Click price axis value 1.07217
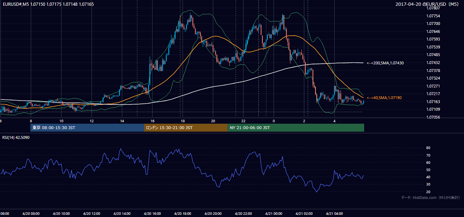Image resolution: width=464 pixels, height=217 pixels. pos(434,94)
